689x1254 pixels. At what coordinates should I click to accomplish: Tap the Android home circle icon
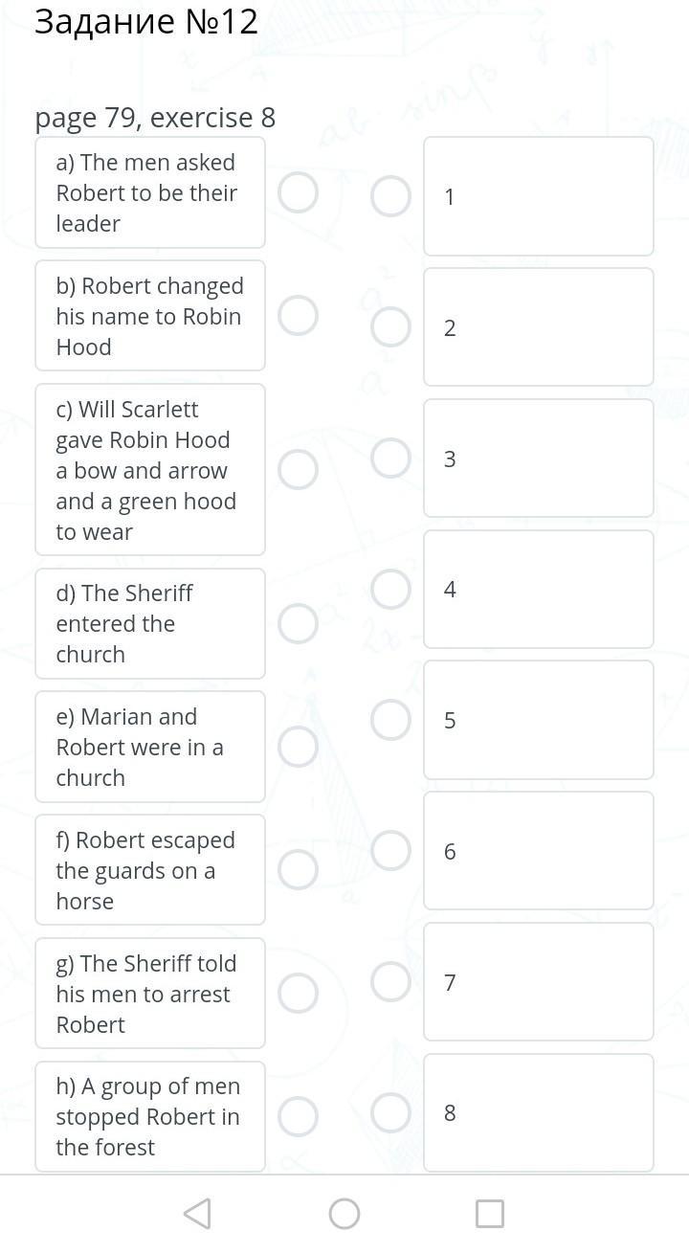pos(344,1214)
